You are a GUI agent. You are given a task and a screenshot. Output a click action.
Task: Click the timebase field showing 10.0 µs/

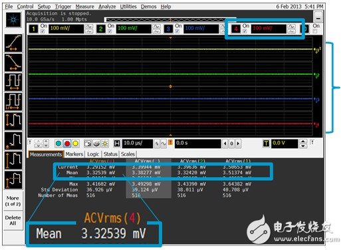[138, 144]
